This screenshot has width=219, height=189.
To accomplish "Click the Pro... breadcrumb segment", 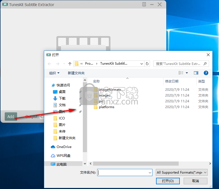I will click(89, 64).
